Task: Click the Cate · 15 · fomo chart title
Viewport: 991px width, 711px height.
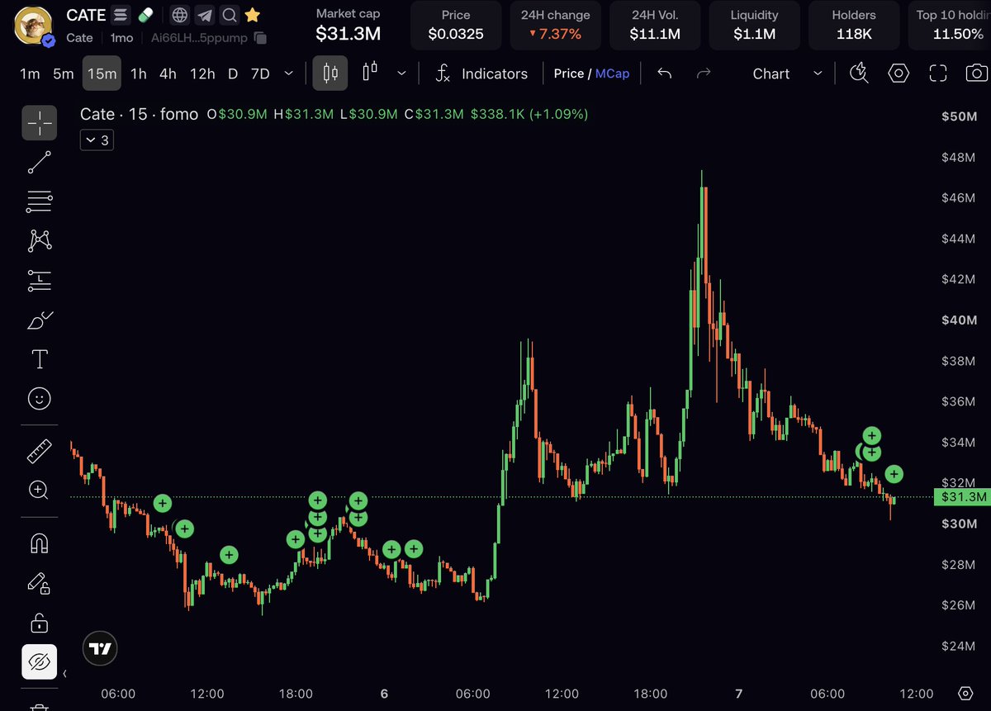Action: click(140, 114)
